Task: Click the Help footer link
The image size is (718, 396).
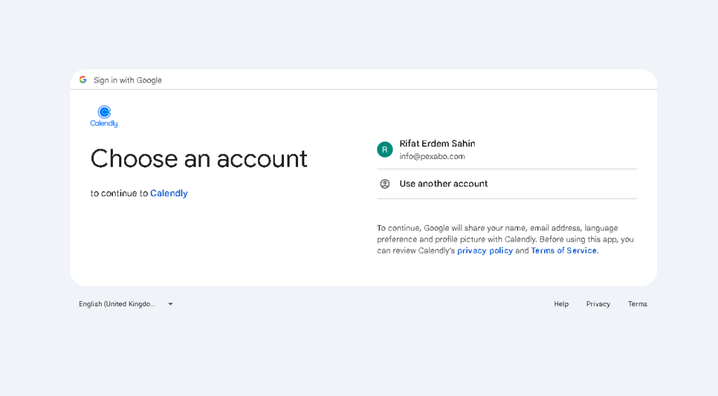Action: (562, 304)
